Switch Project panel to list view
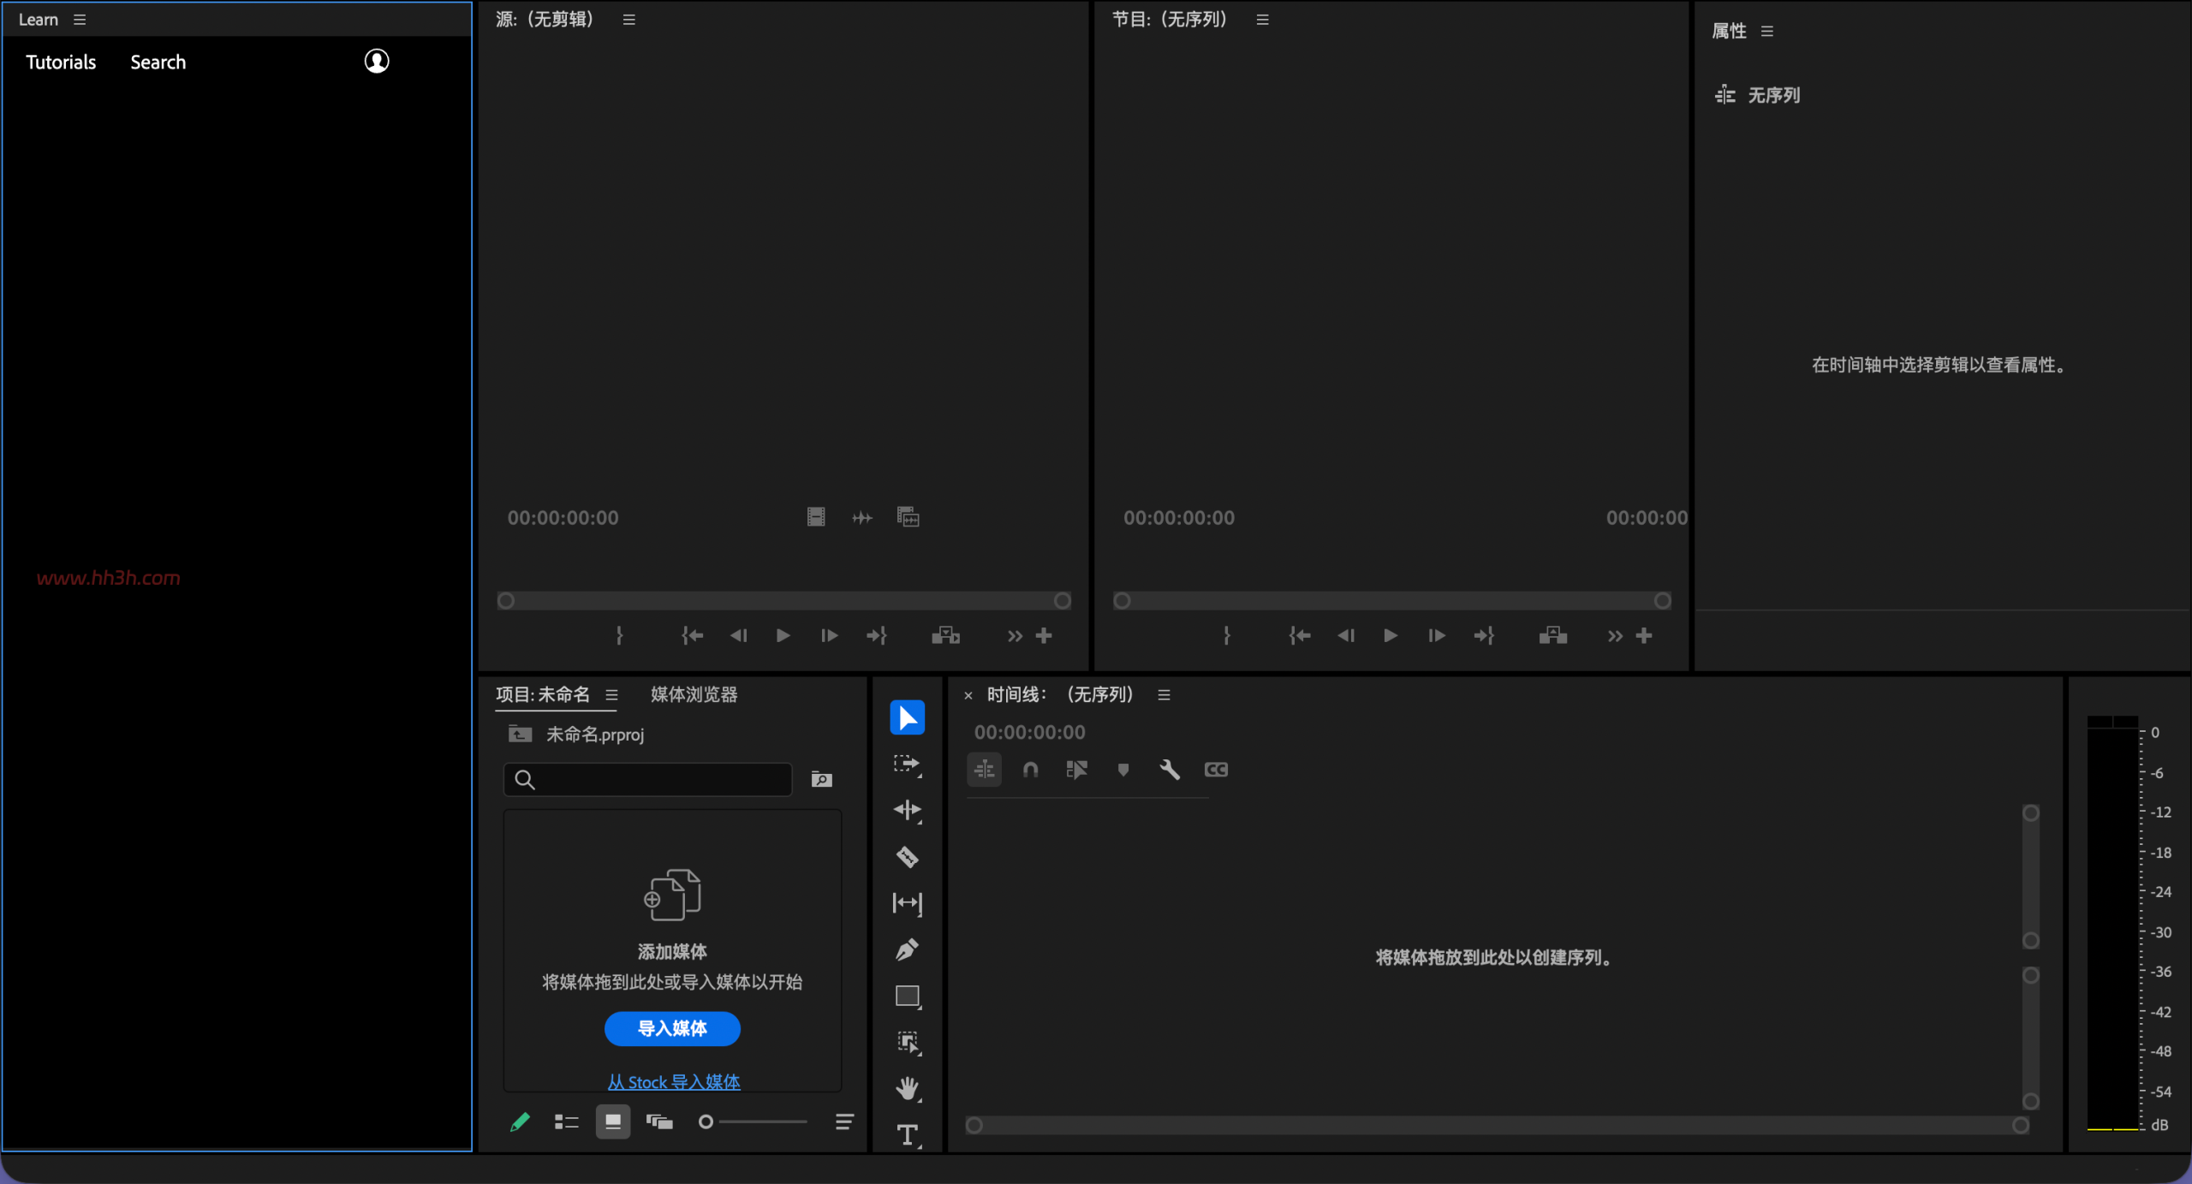 click(x=567, y=1122)
